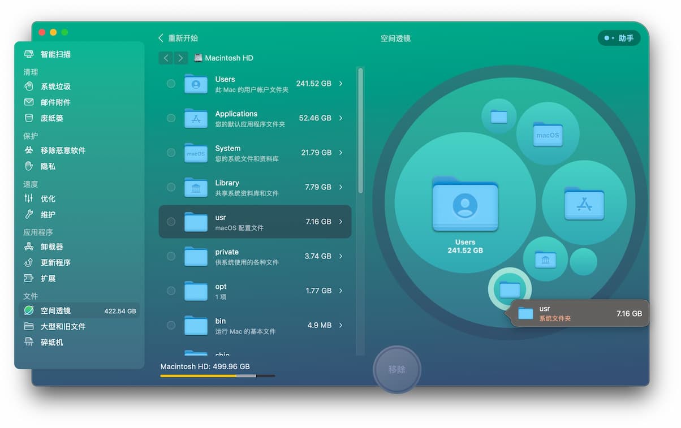The height and width of the screenshot is (428, 681).
Task: Open Mail Attachments (邮件附件) module
Action: pos(55,102)
